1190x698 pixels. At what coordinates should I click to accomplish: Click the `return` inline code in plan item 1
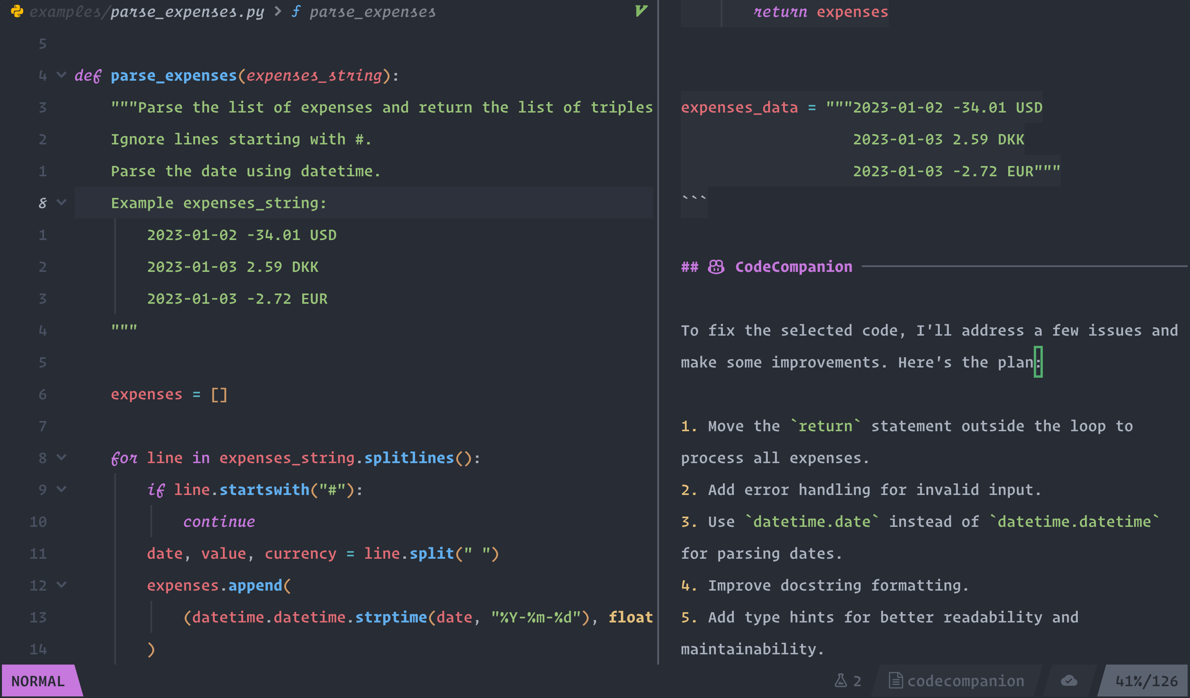tap(825, 426)
